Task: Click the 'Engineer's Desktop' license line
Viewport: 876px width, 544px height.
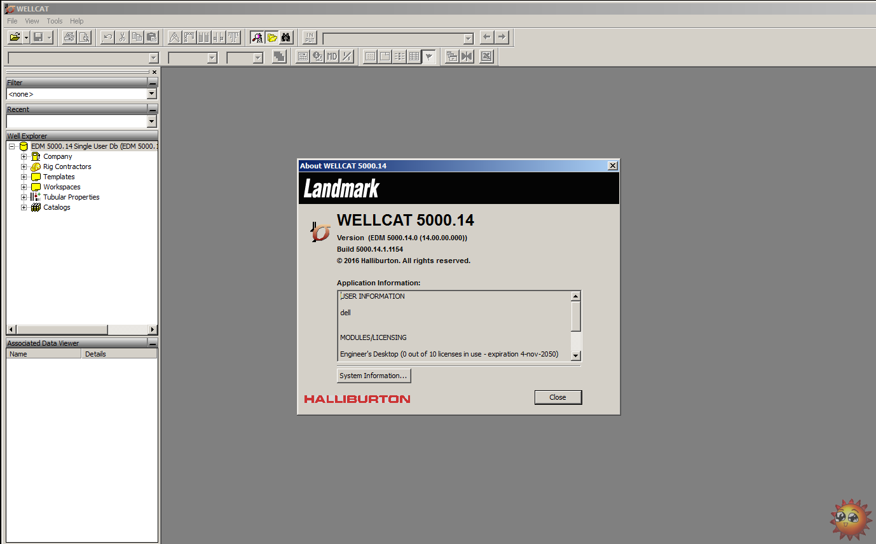Action: pyautogui.click(x=449, y=354)
